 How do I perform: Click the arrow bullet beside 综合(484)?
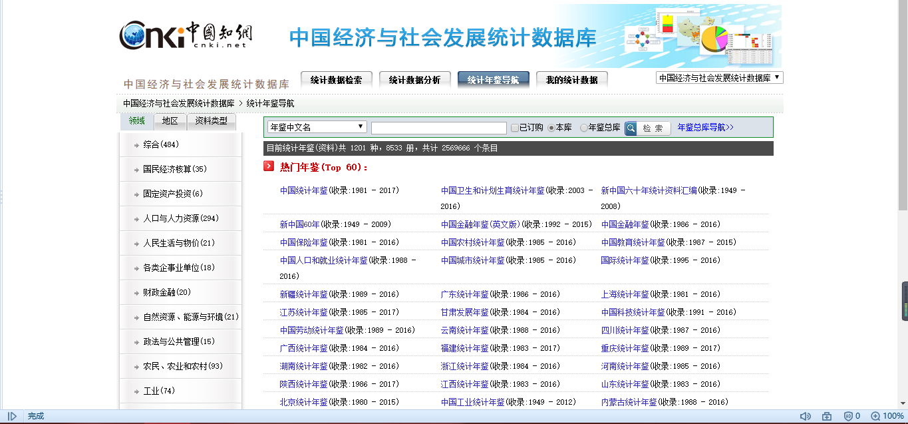point(136,145)
